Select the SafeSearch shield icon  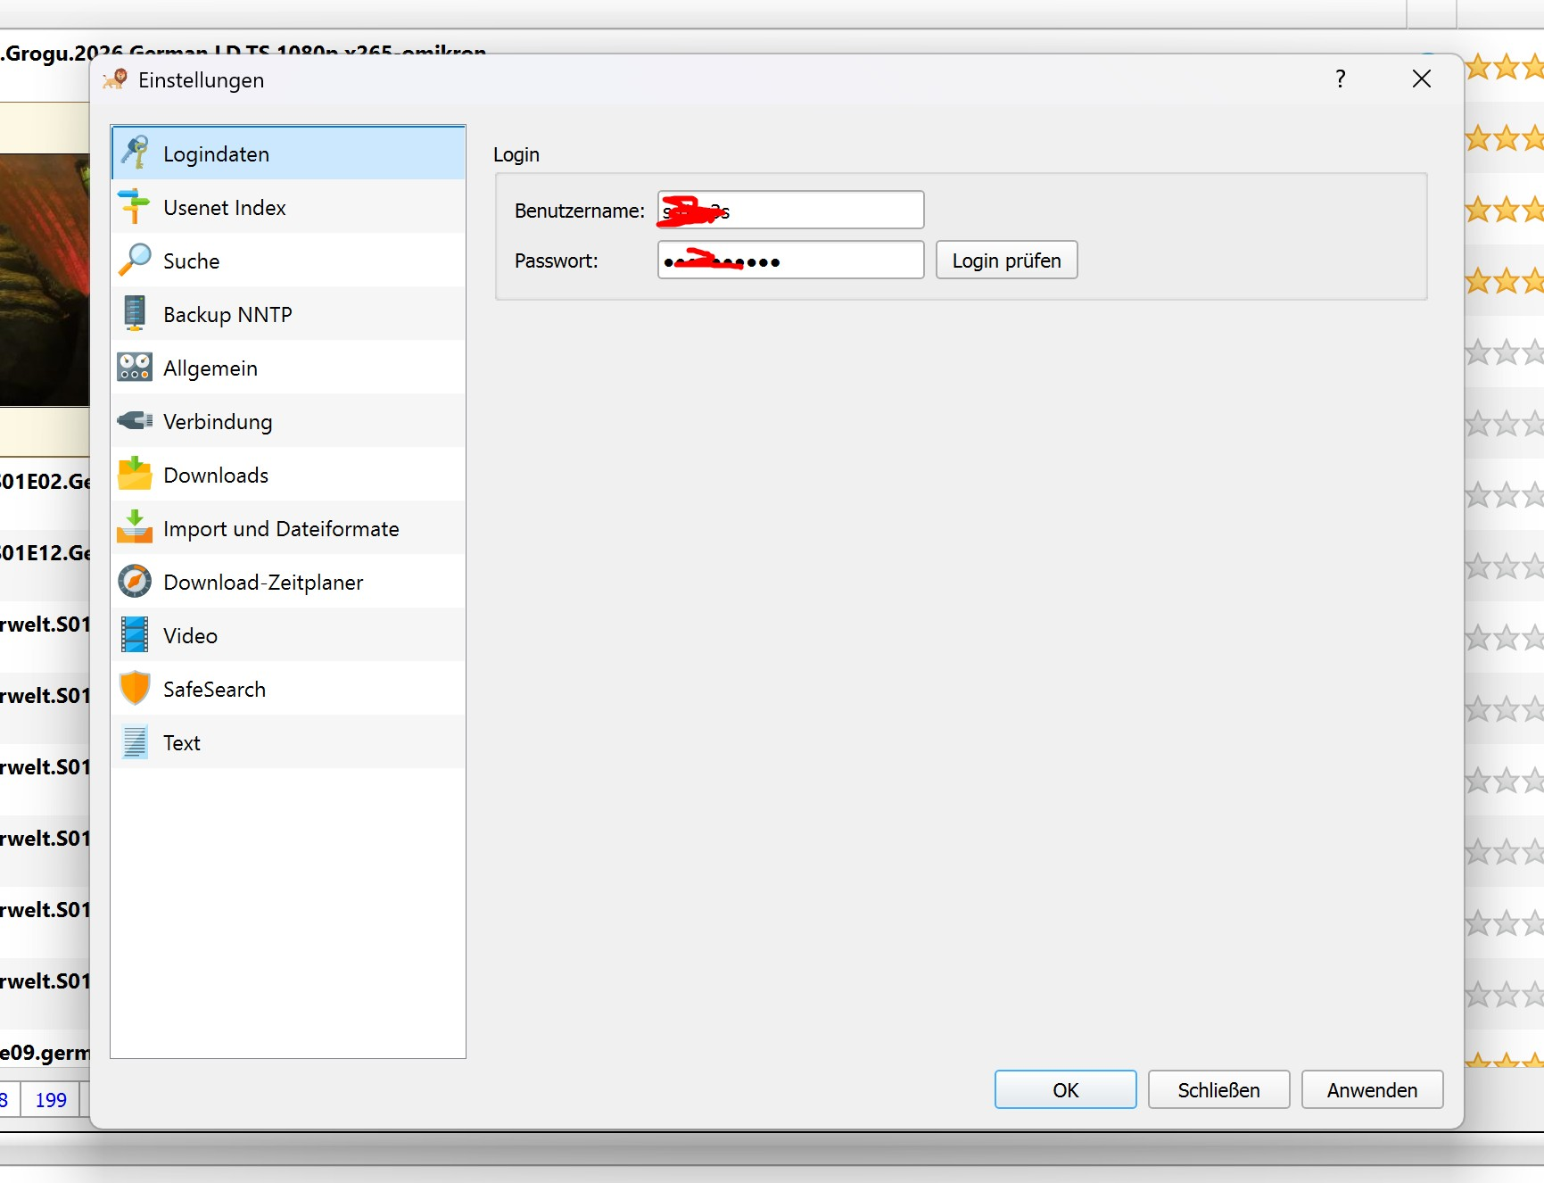pos(135,689)
